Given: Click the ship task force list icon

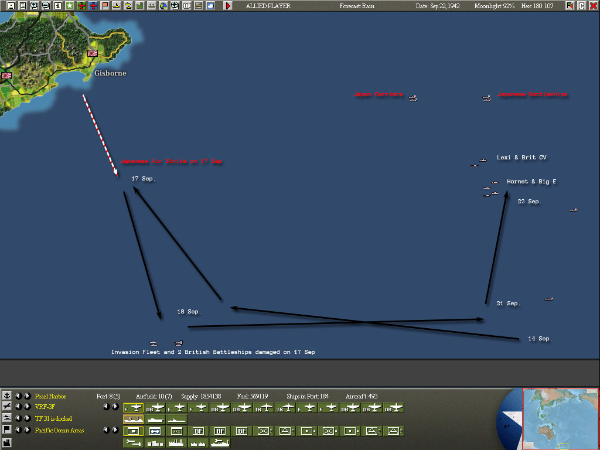Looking at the screenshot, I should (x=6, y=418).
